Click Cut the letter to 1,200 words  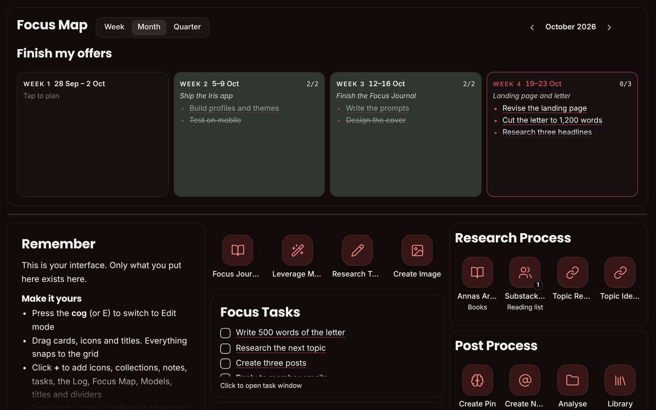point(552,120)
